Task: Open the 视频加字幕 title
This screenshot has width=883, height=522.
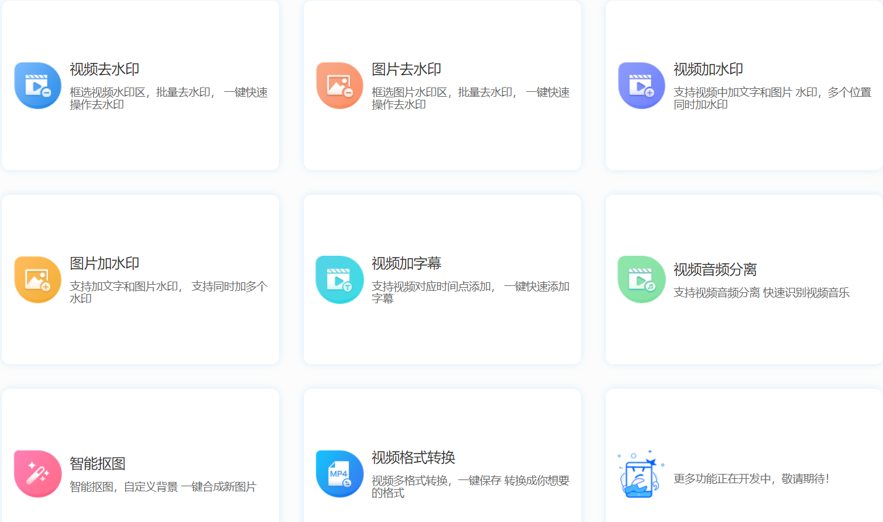Action: tap(406, 264)
